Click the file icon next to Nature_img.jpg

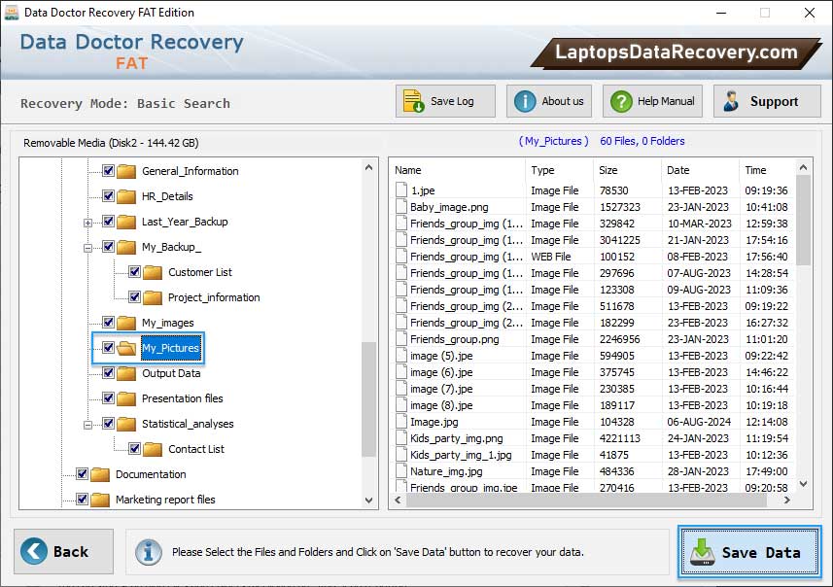401,471
